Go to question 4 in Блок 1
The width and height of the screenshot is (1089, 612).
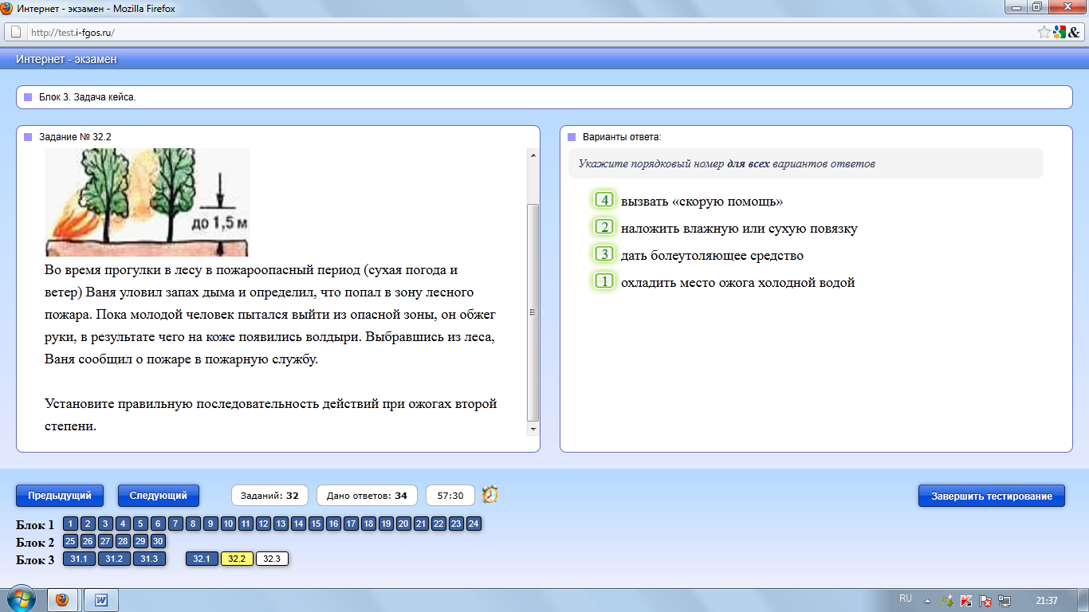tap(123, 524)
